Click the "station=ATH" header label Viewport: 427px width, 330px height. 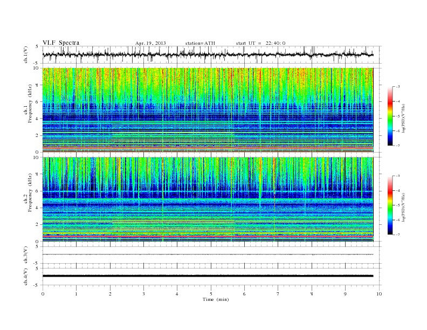tap(200, 43)
